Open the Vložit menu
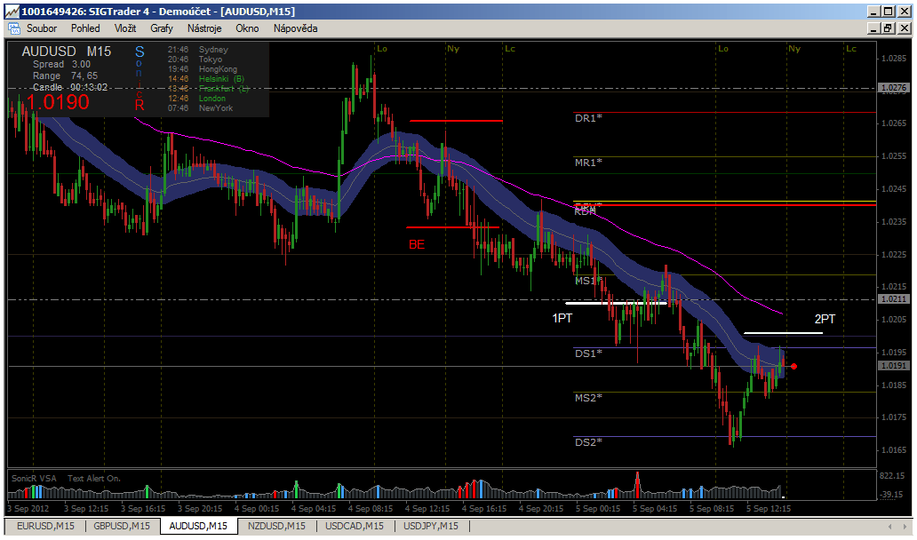Screen dimensions: 917x540 tap(125, 28)
